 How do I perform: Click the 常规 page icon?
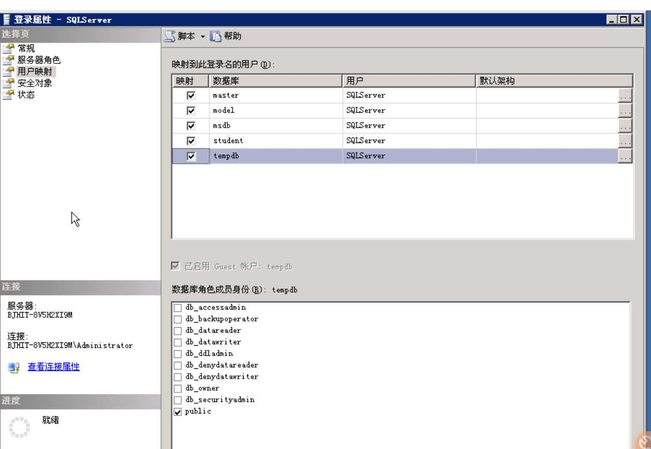point(8,48)
